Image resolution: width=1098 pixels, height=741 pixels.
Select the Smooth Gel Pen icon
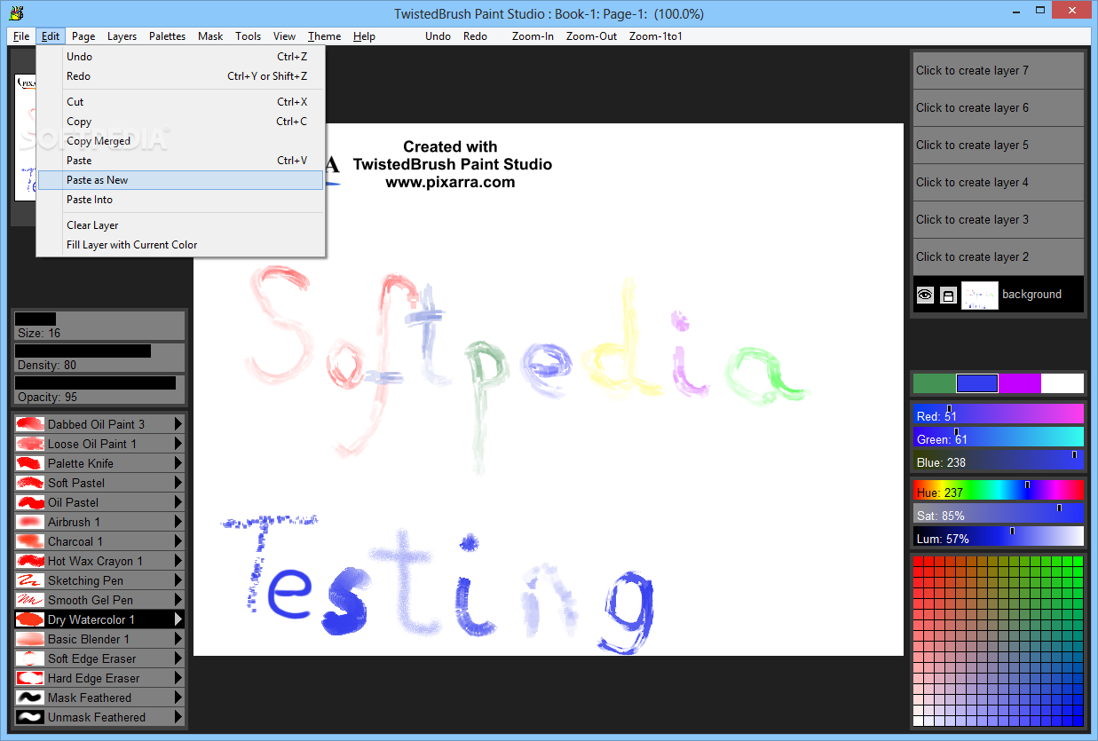pyautogui.click(x=30, y=600)
